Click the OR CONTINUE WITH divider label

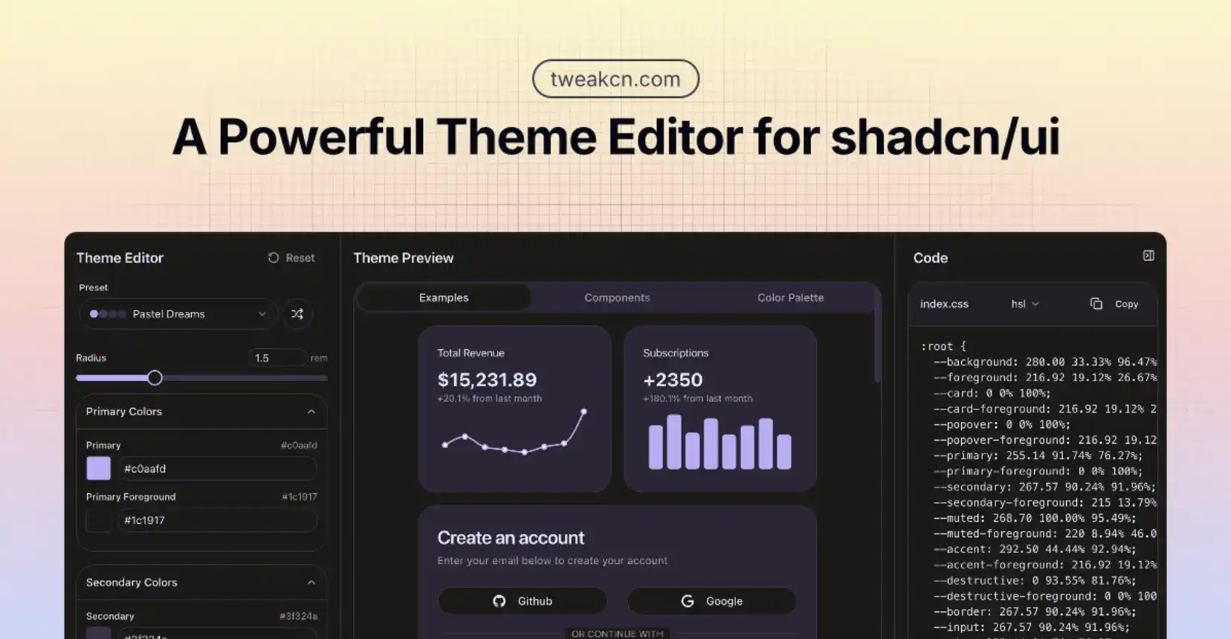point(617,634)
